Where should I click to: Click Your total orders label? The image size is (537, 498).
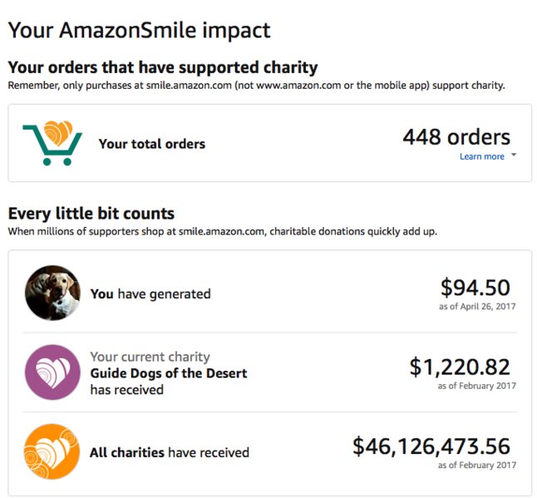click(152, 144)
